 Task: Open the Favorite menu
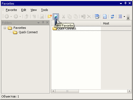tap(11, 10)
